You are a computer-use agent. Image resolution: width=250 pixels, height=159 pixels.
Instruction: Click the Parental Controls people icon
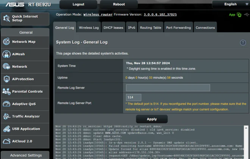click(x=6, y=92)
